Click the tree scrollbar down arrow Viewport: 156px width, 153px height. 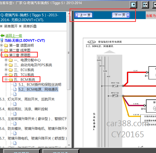69,145
